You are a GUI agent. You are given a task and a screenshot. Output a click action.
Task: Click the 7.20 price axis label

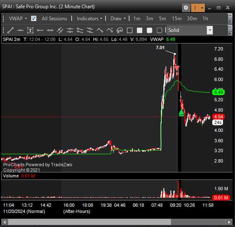218,49
